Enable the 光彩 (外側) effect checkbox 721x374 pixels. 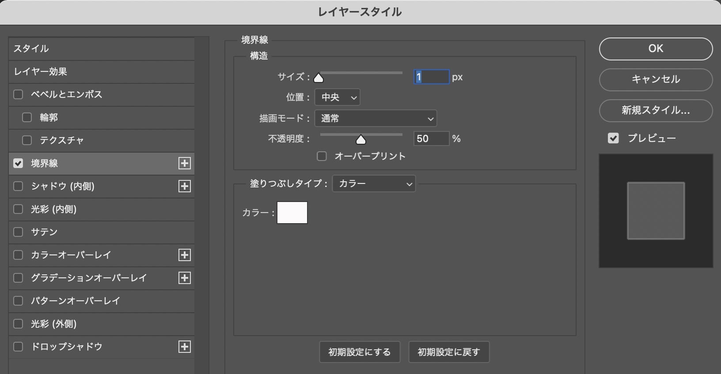[18, 324]
